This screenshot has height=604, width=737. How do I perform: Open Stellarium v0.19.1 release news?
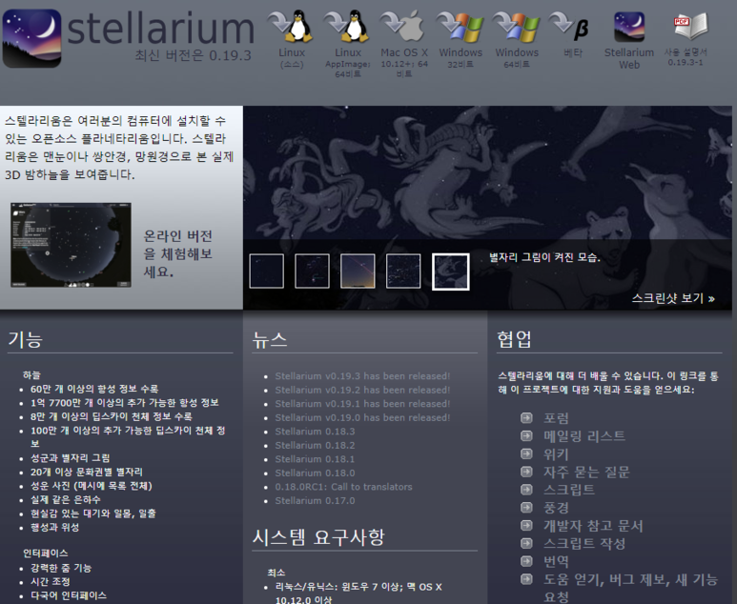point(362,404)
